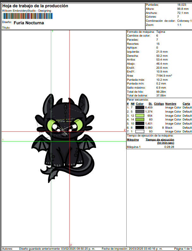The image size is (192, 251).
Task: Click the 'Nombre' column header
Action: click(171, 104)
